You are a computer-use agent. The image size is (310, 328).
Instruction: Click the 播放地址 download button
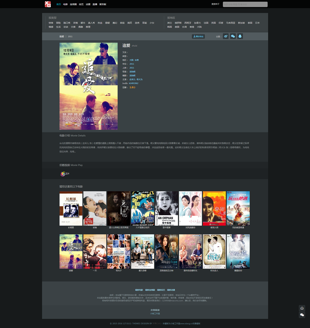(198, 37)
